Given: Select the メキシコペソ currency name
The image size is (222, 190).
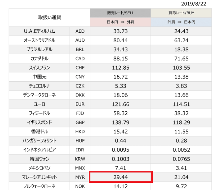Looking at the screenshot, I should [x=39, y=168].
